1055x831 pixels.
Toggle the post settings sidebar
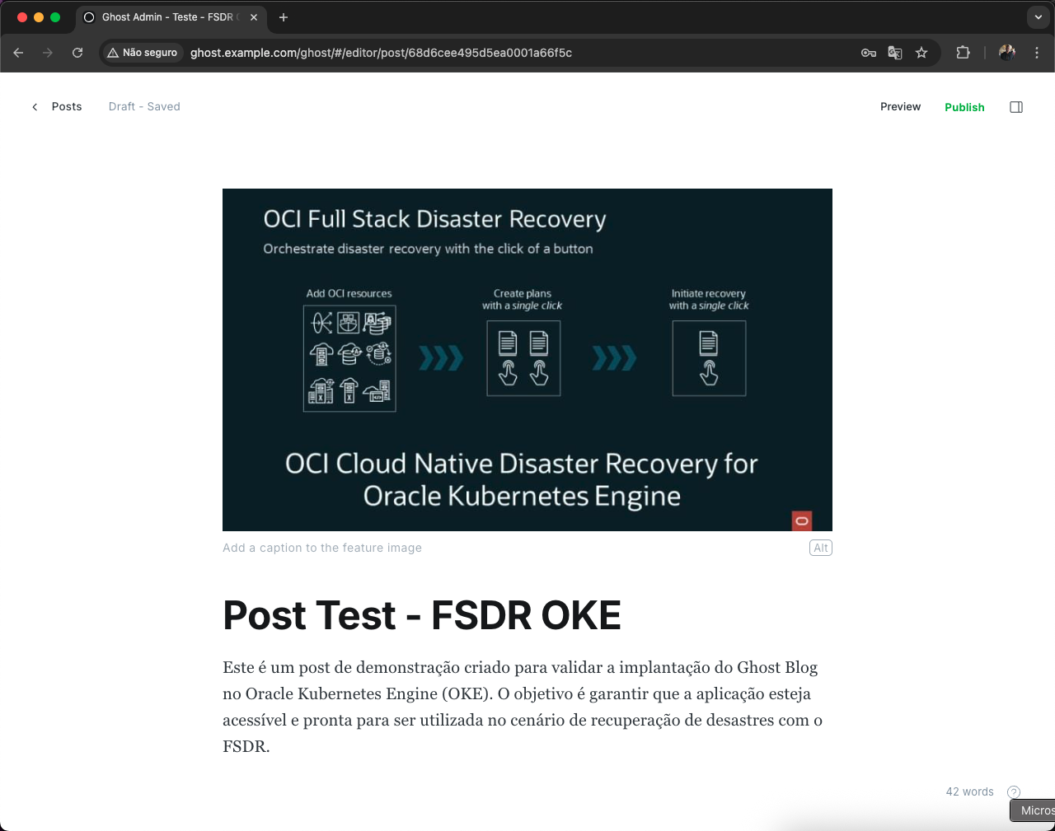click(x=1016, y=107)
